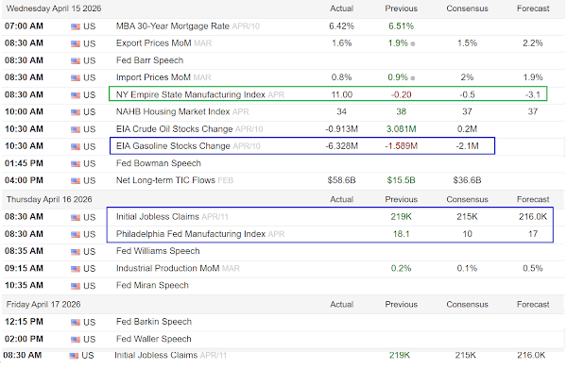567x369 pixels.
Task: Click revision marker beside Import Prices 0.9%
Action: pos(413,78)
